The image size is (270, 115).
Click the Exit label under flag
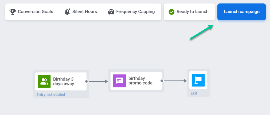pos(194,93)
